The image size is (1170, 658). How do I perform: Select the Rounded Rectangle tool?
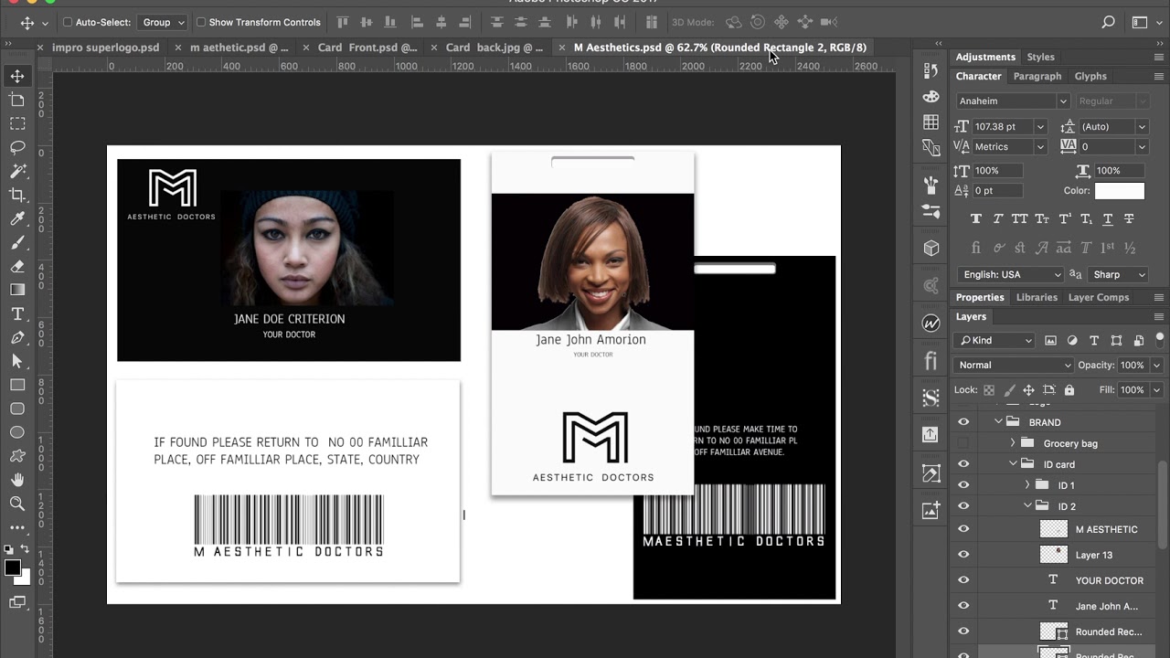pos(17,409)
